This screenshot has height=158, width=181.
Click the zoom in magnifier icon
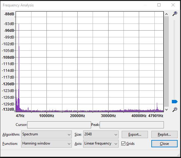[x=175, y=14]
